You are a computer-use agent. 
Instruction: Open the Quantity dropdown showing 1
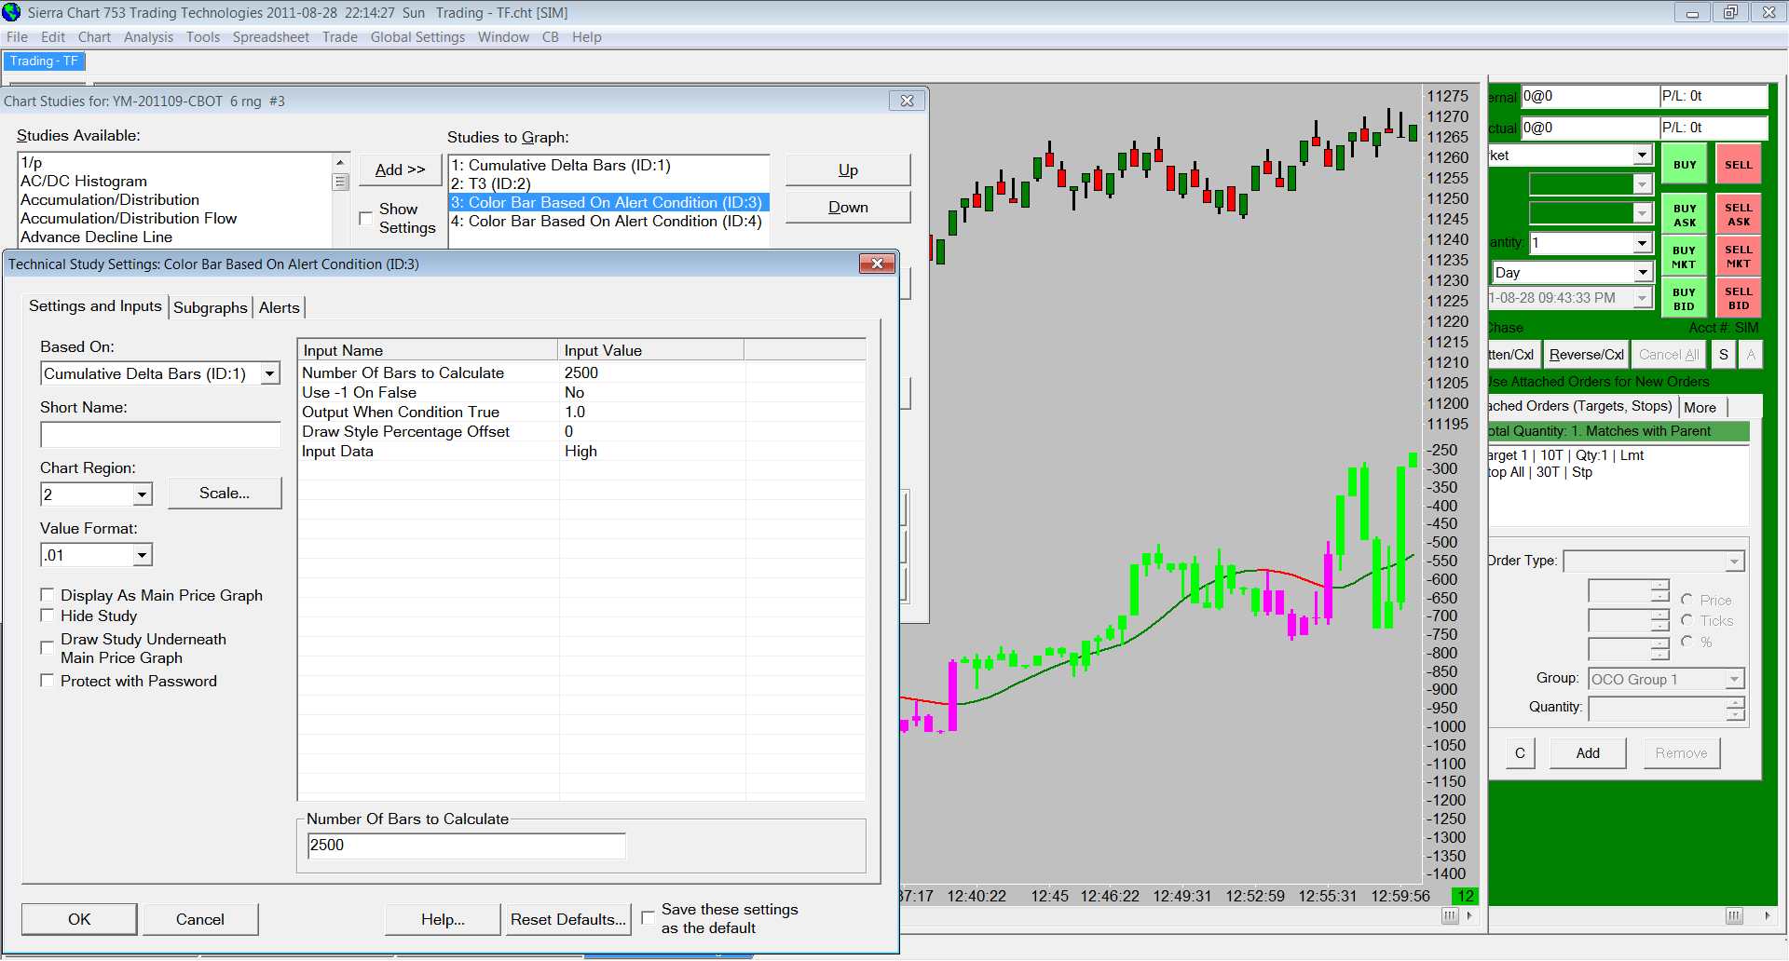pos(1643,243)
